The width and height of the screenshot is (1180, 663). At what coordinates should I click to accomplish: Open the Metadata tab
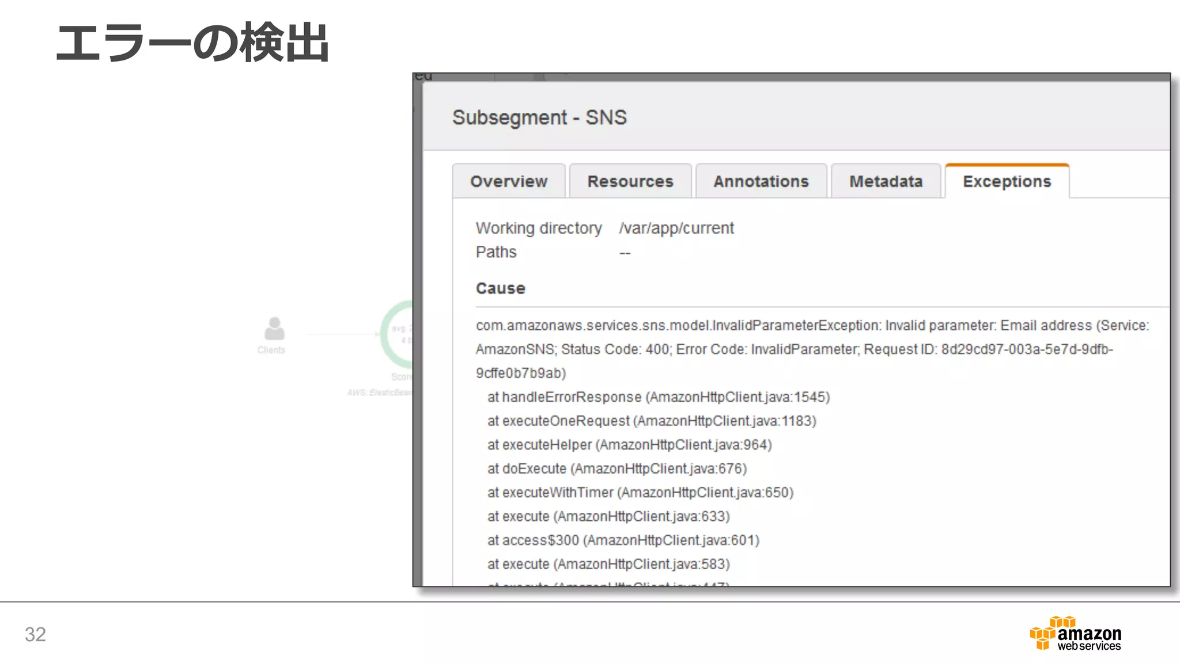coord(886,181)
